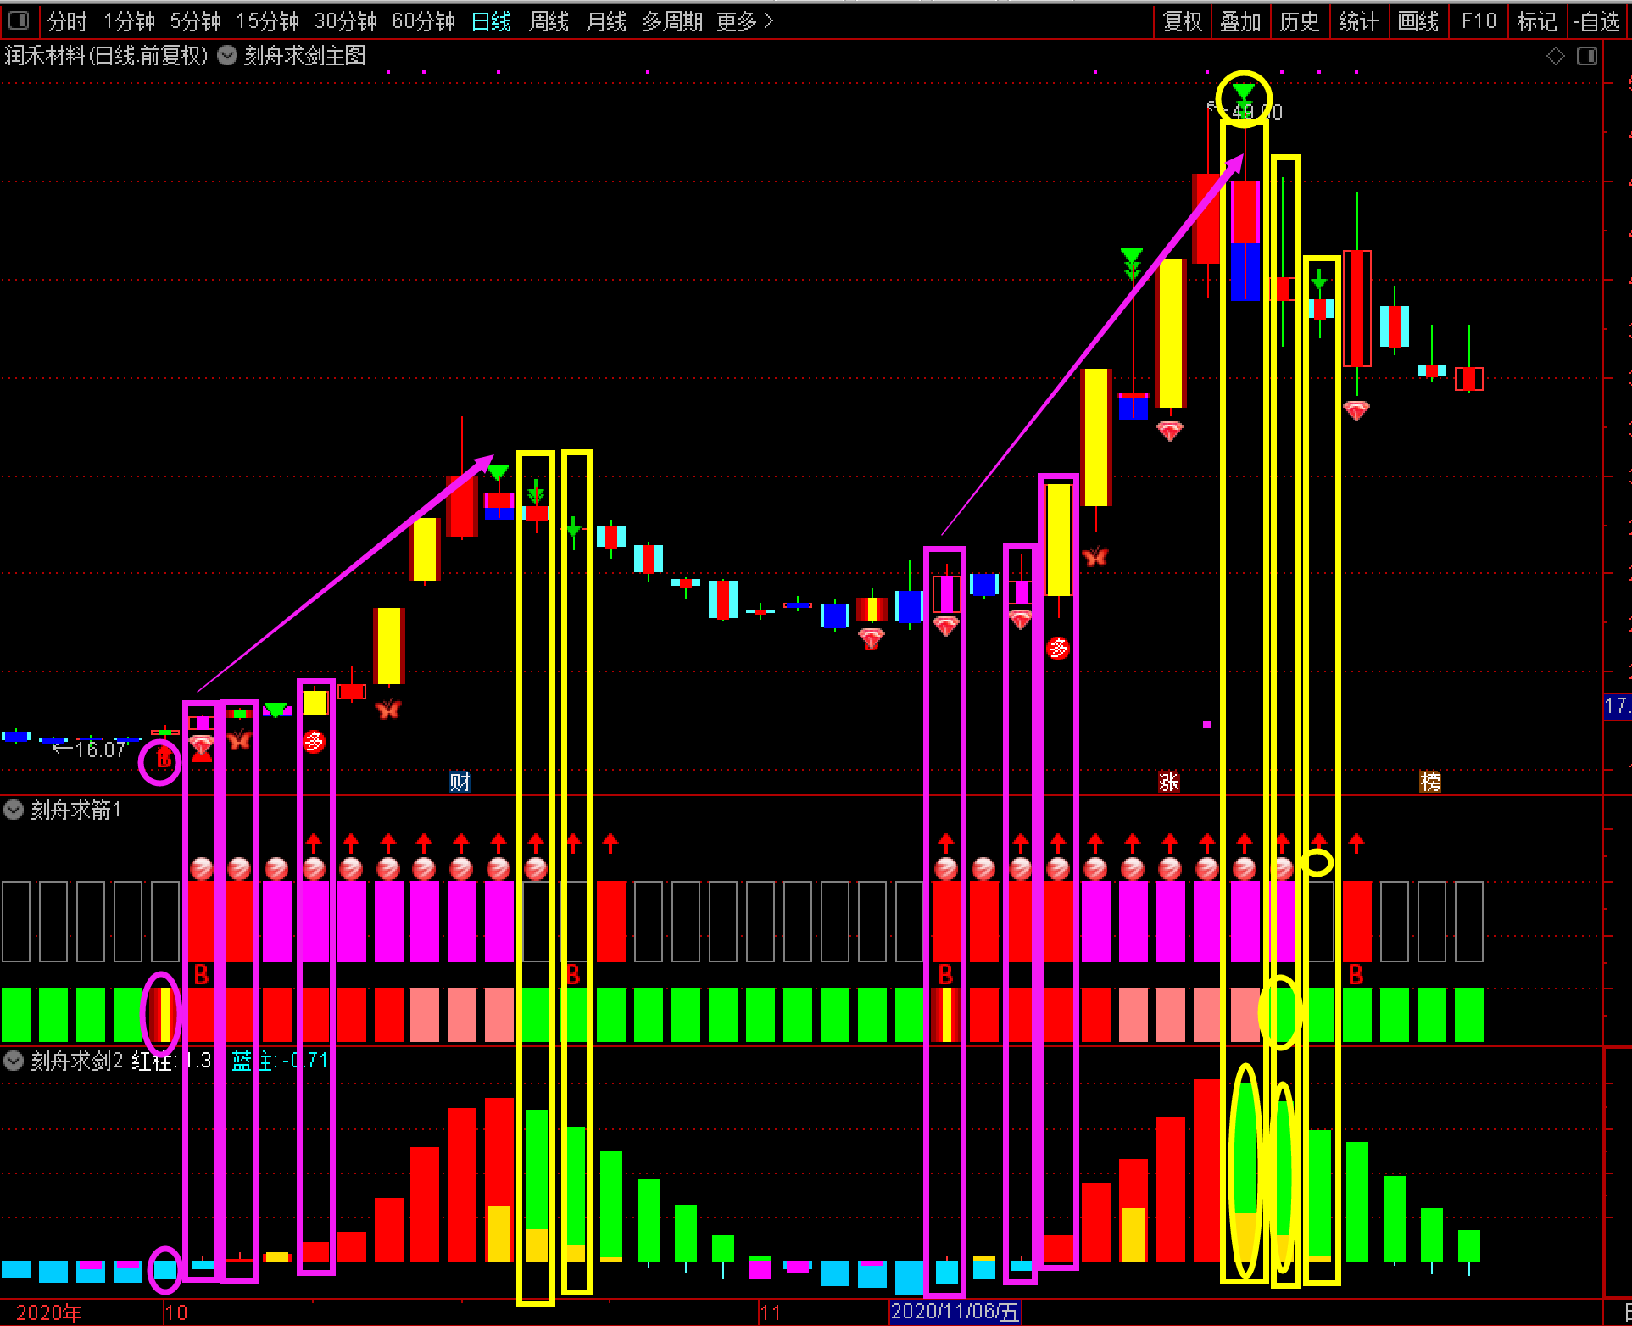Open the 刻舟求剑2 indicator dropdown
This screenshot has width=1632, height=1326.
[14, 1061]
